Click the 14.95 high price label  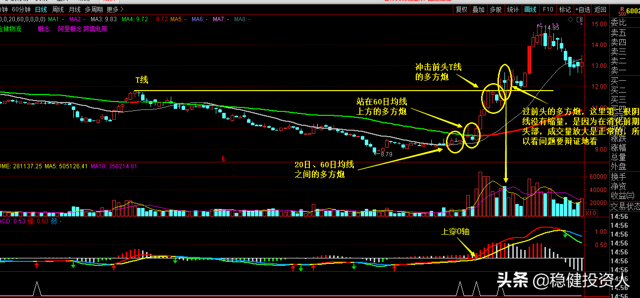coord(552,28)
